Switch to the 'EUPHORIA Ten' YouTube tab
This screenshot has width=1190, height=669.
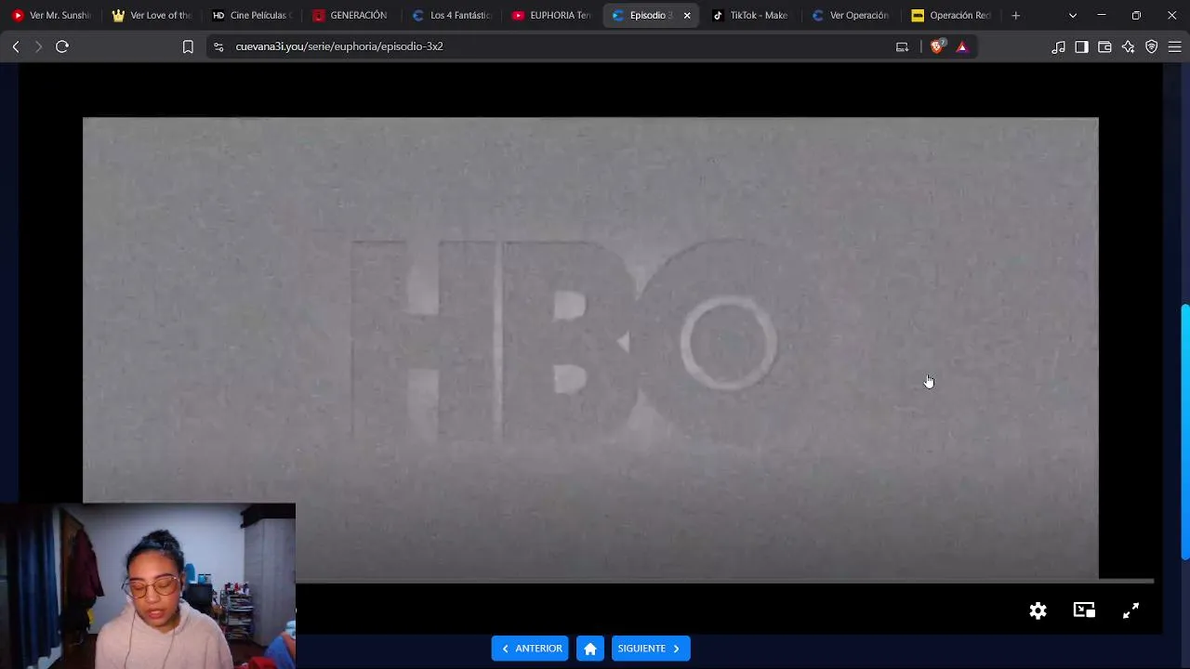pos(553,15)
